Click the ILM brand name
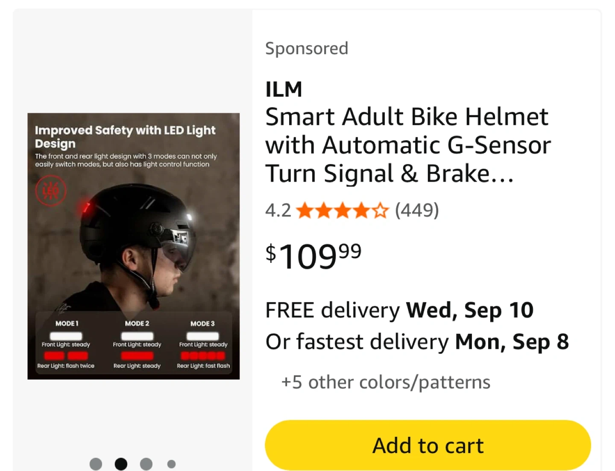 [x=284, y=89]
